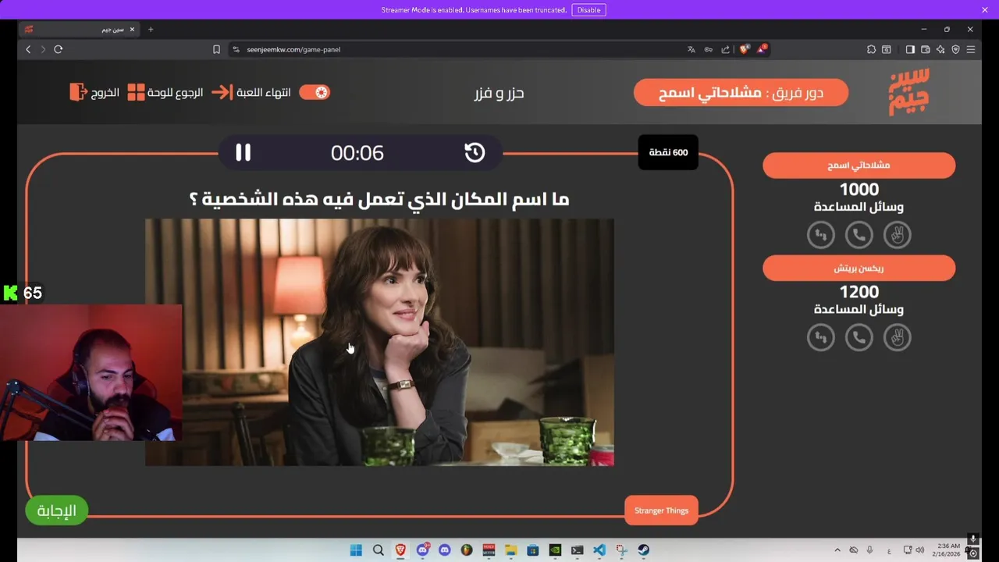Use the swap help icon for team مشلاحتي اسمح
This screenshot has height=562, width=999.
tap(820, 235)
